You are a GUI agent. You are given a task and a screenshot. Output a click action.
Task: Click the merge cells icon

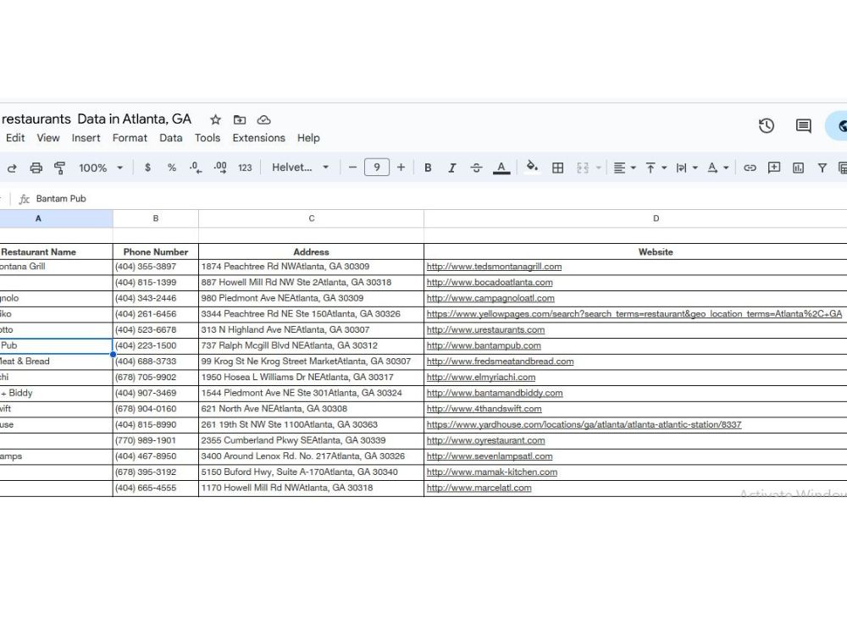tap(583, 168)
